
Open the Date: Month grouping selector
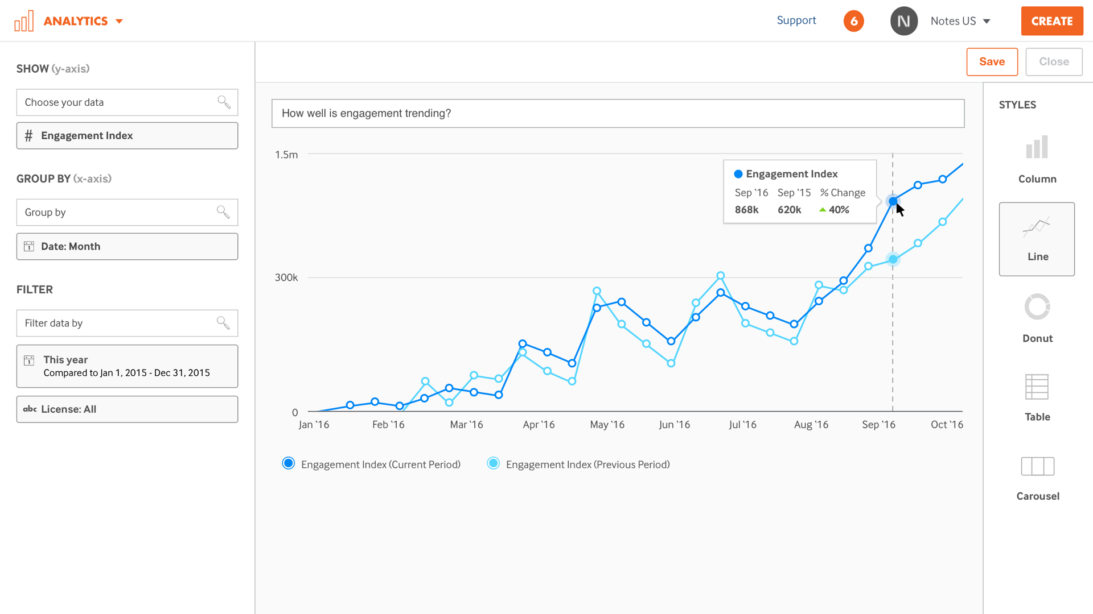click(x=127, y=246)
